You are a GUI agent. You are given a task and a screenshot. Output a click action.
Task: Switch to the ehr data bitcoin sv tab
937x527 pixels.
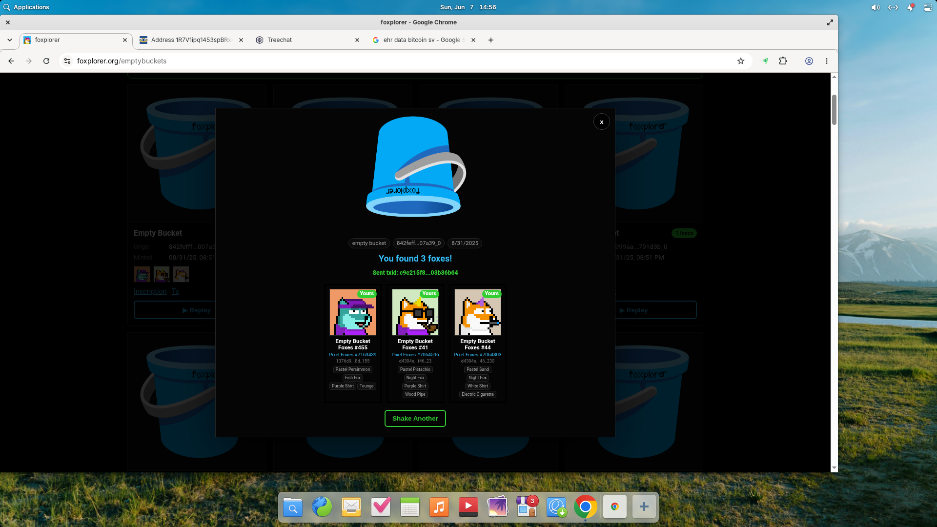click(424, 40)
